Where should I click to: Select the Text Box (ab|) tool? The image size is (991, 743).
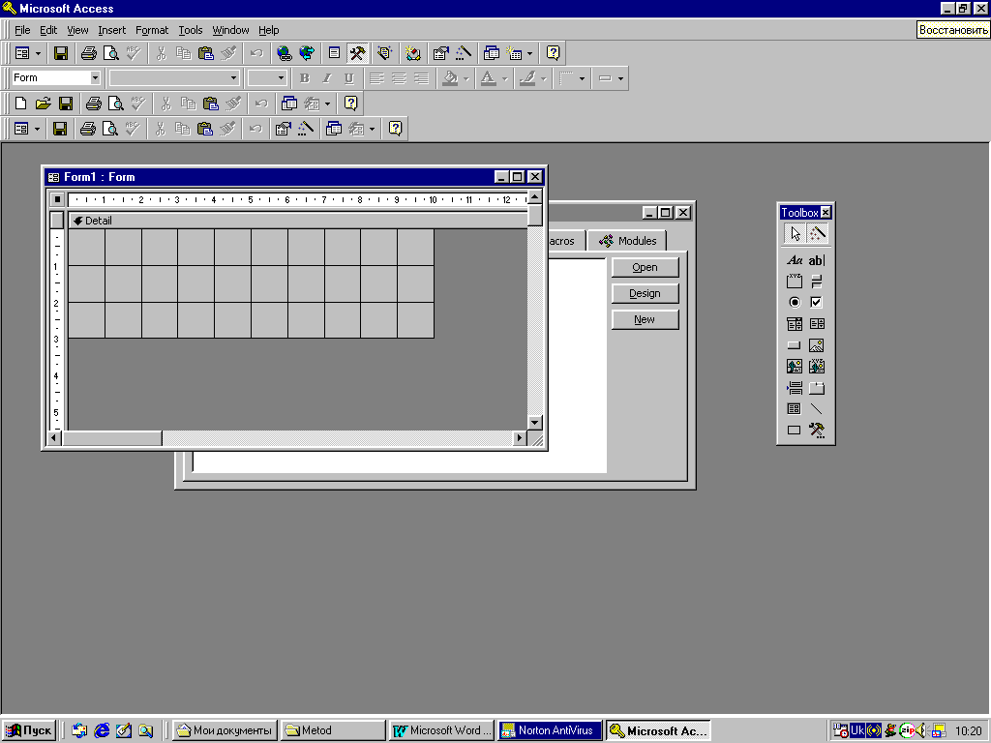817,260
